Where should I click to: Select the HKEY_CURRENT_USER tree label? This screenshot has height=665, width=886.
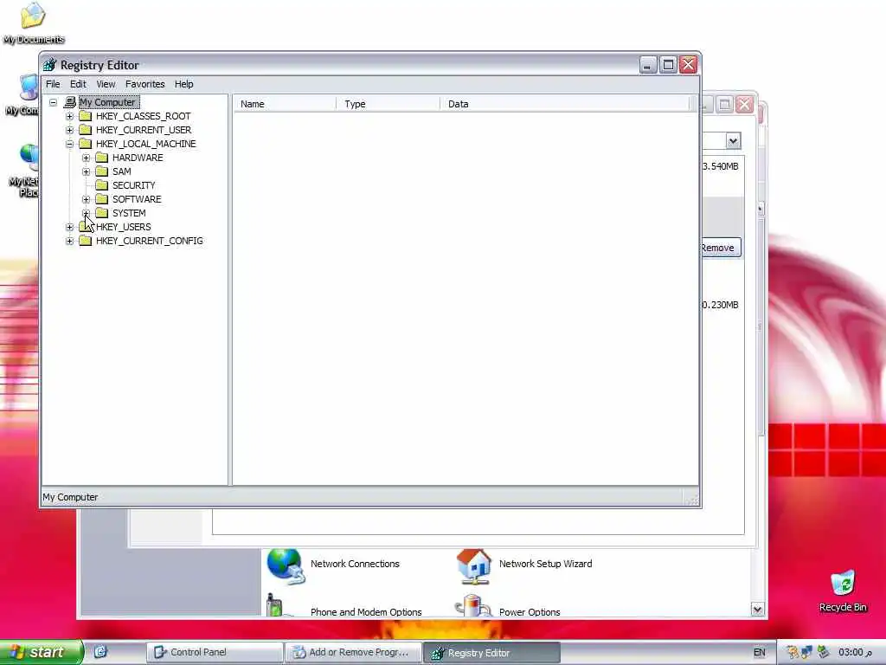click(144, 130)
